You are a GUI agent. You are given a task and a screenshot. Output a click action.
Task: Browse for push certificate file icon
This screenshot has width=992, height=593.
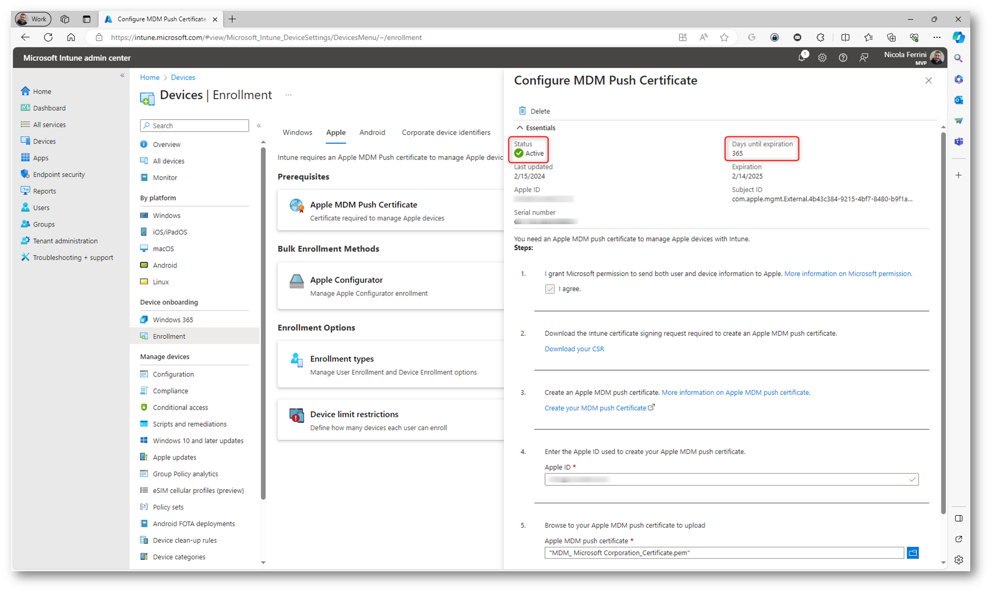click(913, 553)
